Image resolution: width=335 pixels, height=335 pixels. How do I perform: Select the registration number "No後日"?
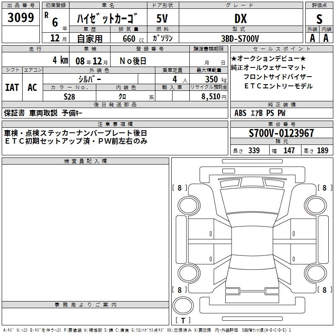click(x=133, y=61)
